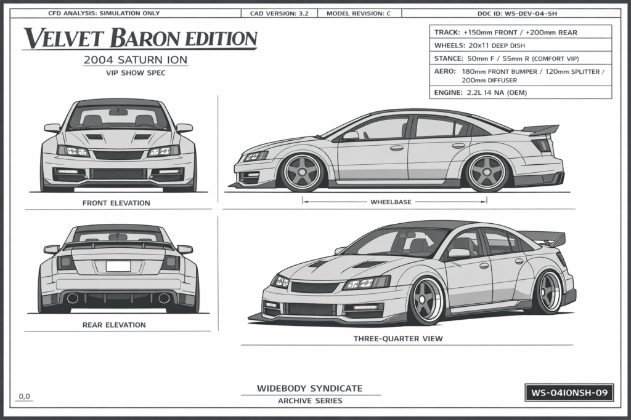Click the '2004 SATURN ION' subtitle

point(136,60)
